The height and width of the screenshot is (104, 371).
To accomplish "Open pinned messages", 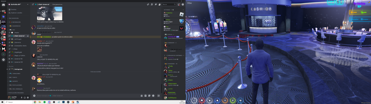I will [156, 4].
